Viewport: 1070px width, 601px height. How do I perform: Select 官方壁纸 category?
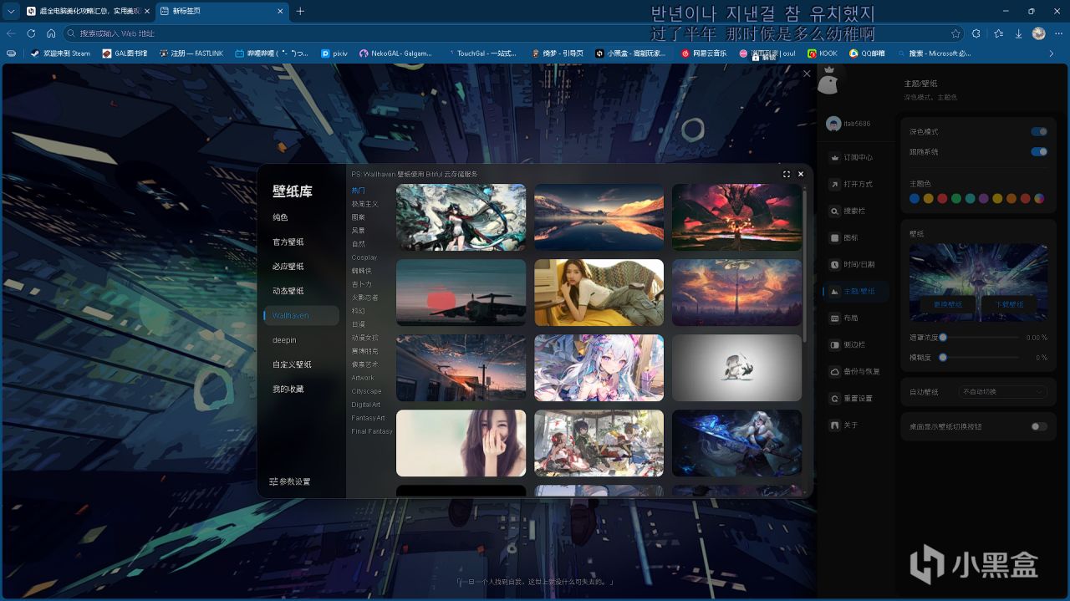pos(288,242)
